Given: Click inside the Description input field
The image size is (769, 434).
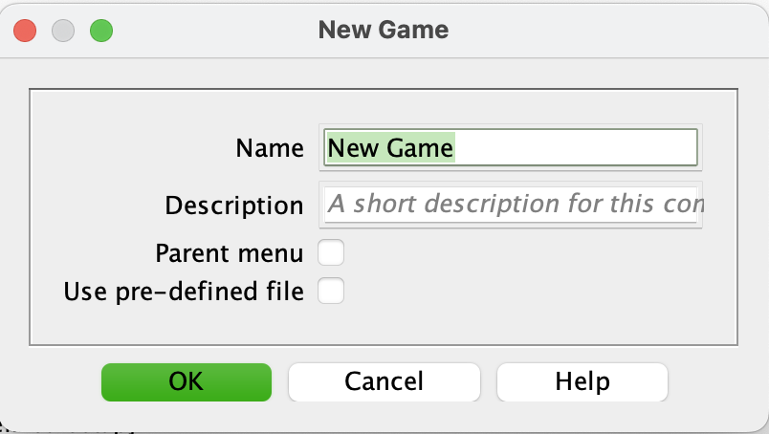Looking at the screenshot, I should click(x=511, y=205).
